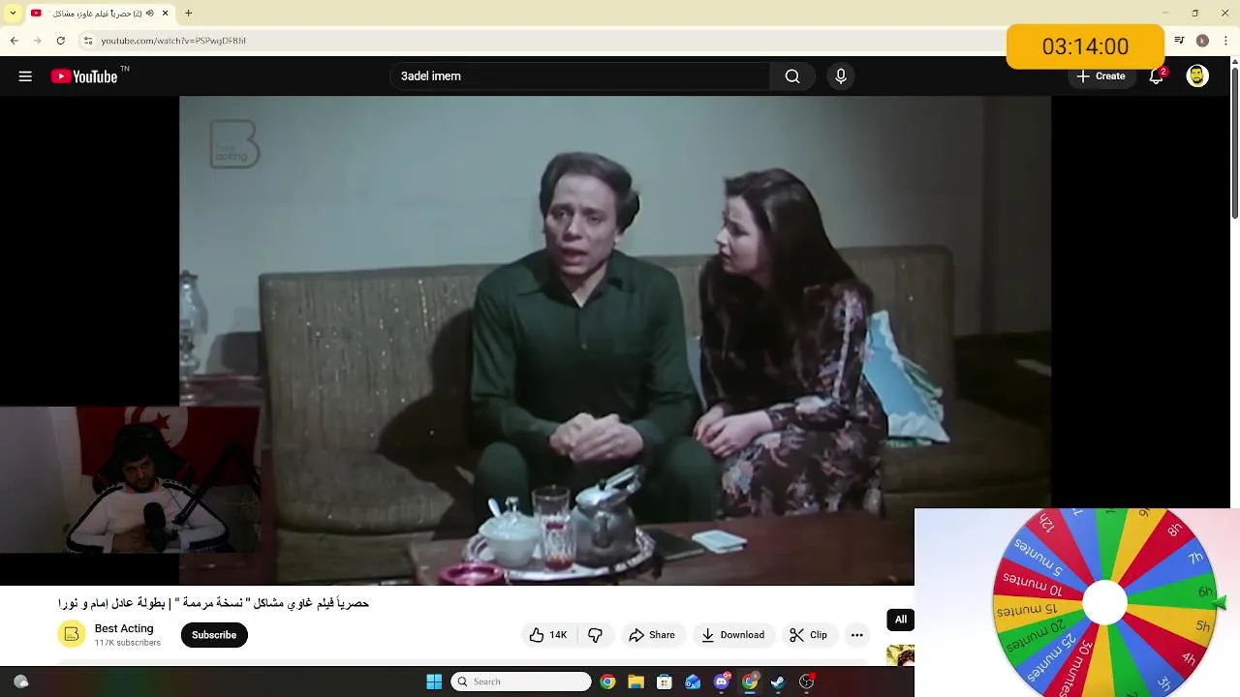Viewport: 1240px width, 697px height.
Task: Open Microsoft Store from taskbar
Action: (664, 682)
